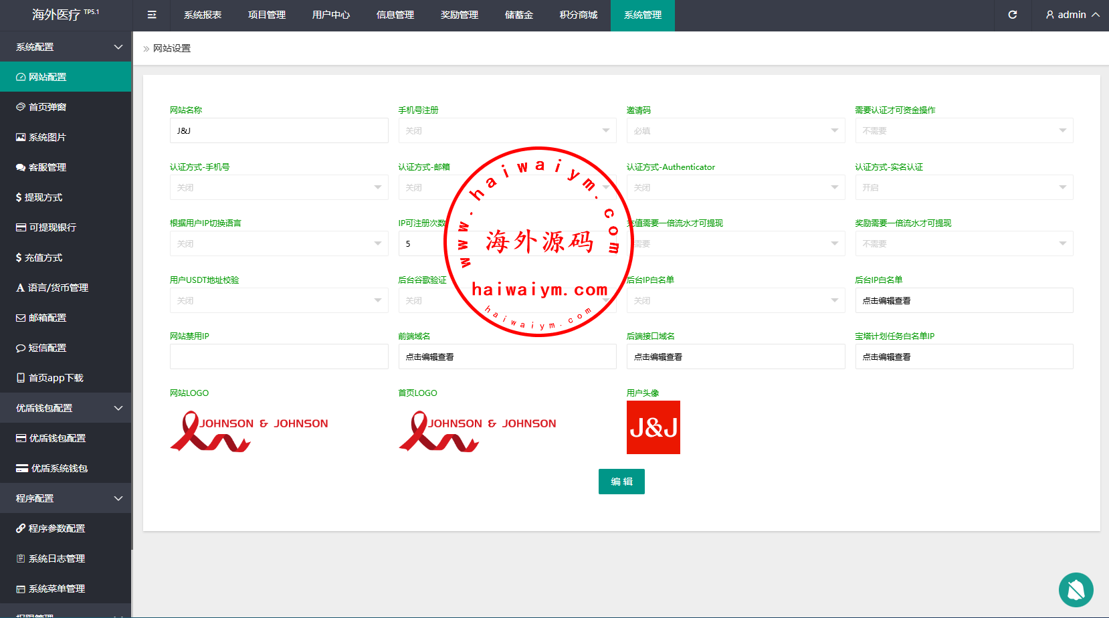This screenshot has width=1109, height=618.
Task: Collapse the 系统配置 sidebar group
Action: tap(66, 47)
